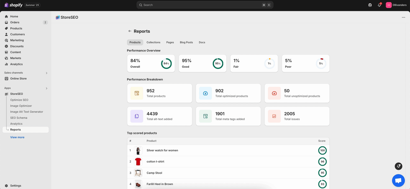Click the Camp Stool product name
The height and width of the screenshot is (189, 410).
tap(154, 173)
